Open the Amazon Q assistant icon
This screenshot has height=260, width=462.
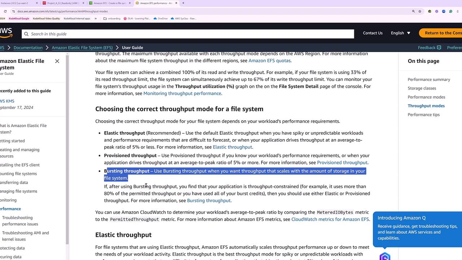point(385,256)
